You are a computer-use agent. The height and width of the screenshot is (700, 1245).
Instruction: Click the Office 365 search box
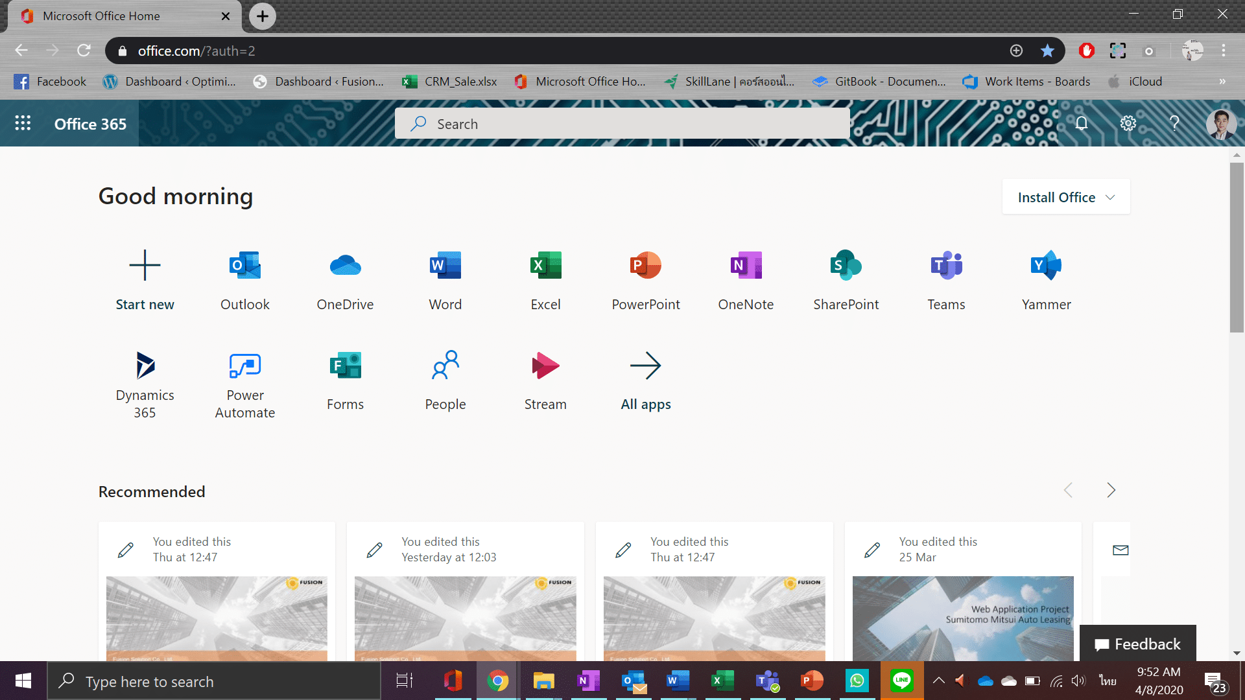click(x=622, y=123)
